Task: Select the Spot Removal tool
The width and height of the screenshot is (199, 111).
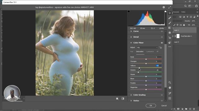Action: [x=170, y=18]
